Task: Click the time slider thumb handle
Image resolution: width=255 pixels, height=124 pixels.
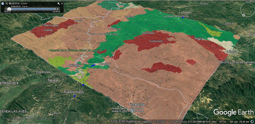Action: click(x=9, y=9)
